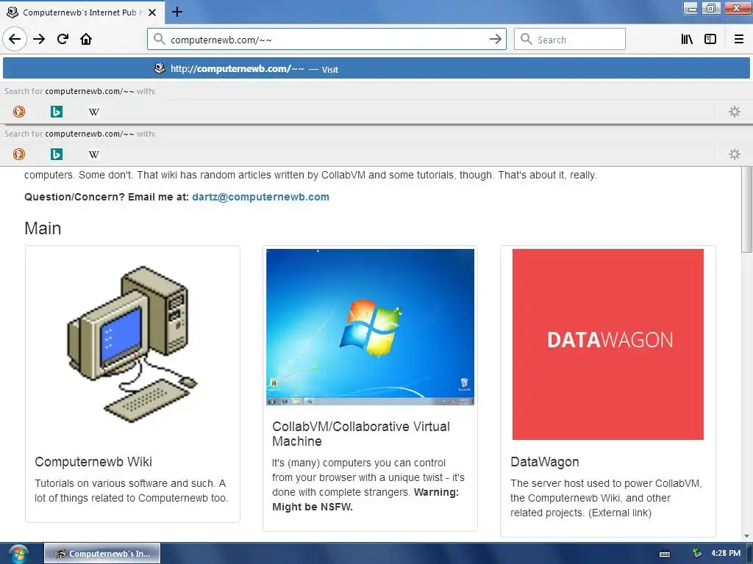Search with Wikipedia in the lower engine row
The width and height of the screenshot is (753, 564).
tap(94, 154)
